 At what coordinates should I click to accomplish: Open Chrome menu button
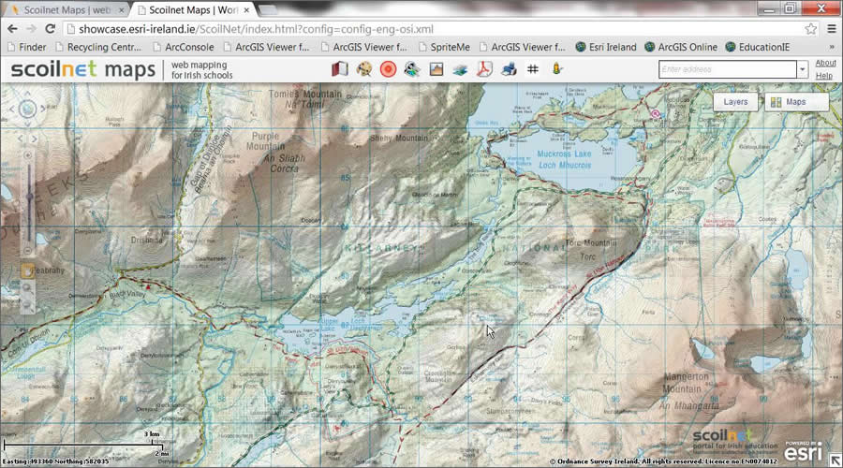pyautogui.click(x=831, y=29)
